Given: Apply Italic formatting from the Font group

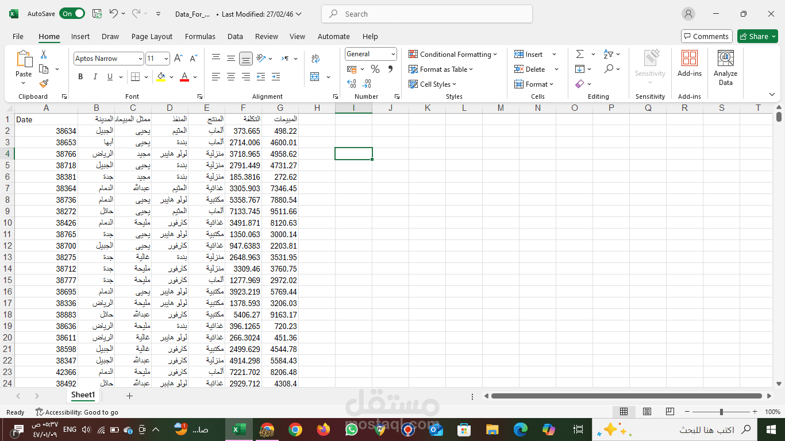Looking at the screenshot, I should tap(95, 76).
